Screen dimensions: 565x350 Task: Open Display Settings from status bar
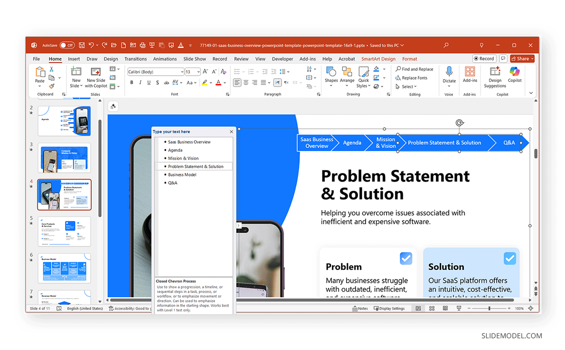[389, 309]
